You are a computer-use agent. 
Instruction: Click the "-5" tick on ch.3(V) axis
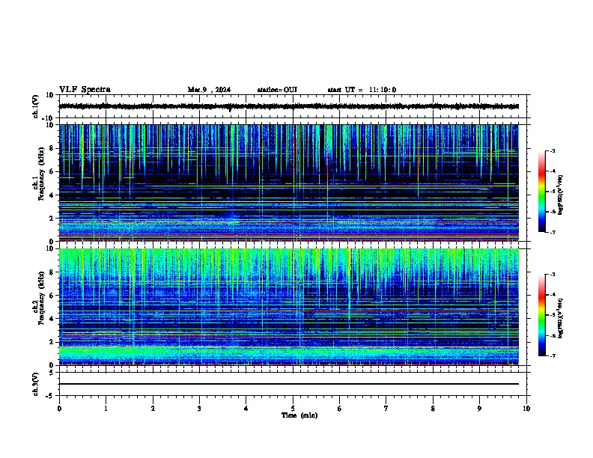[x=51, y=396]
